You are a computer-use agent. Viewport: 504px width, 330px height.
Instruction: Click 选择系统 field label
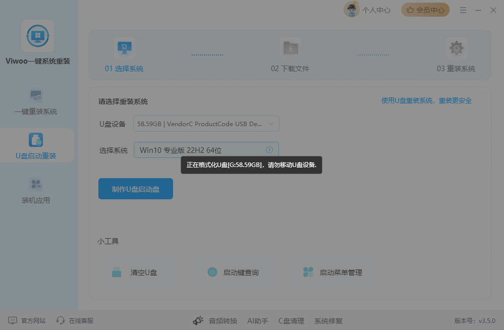pos(114,150)
